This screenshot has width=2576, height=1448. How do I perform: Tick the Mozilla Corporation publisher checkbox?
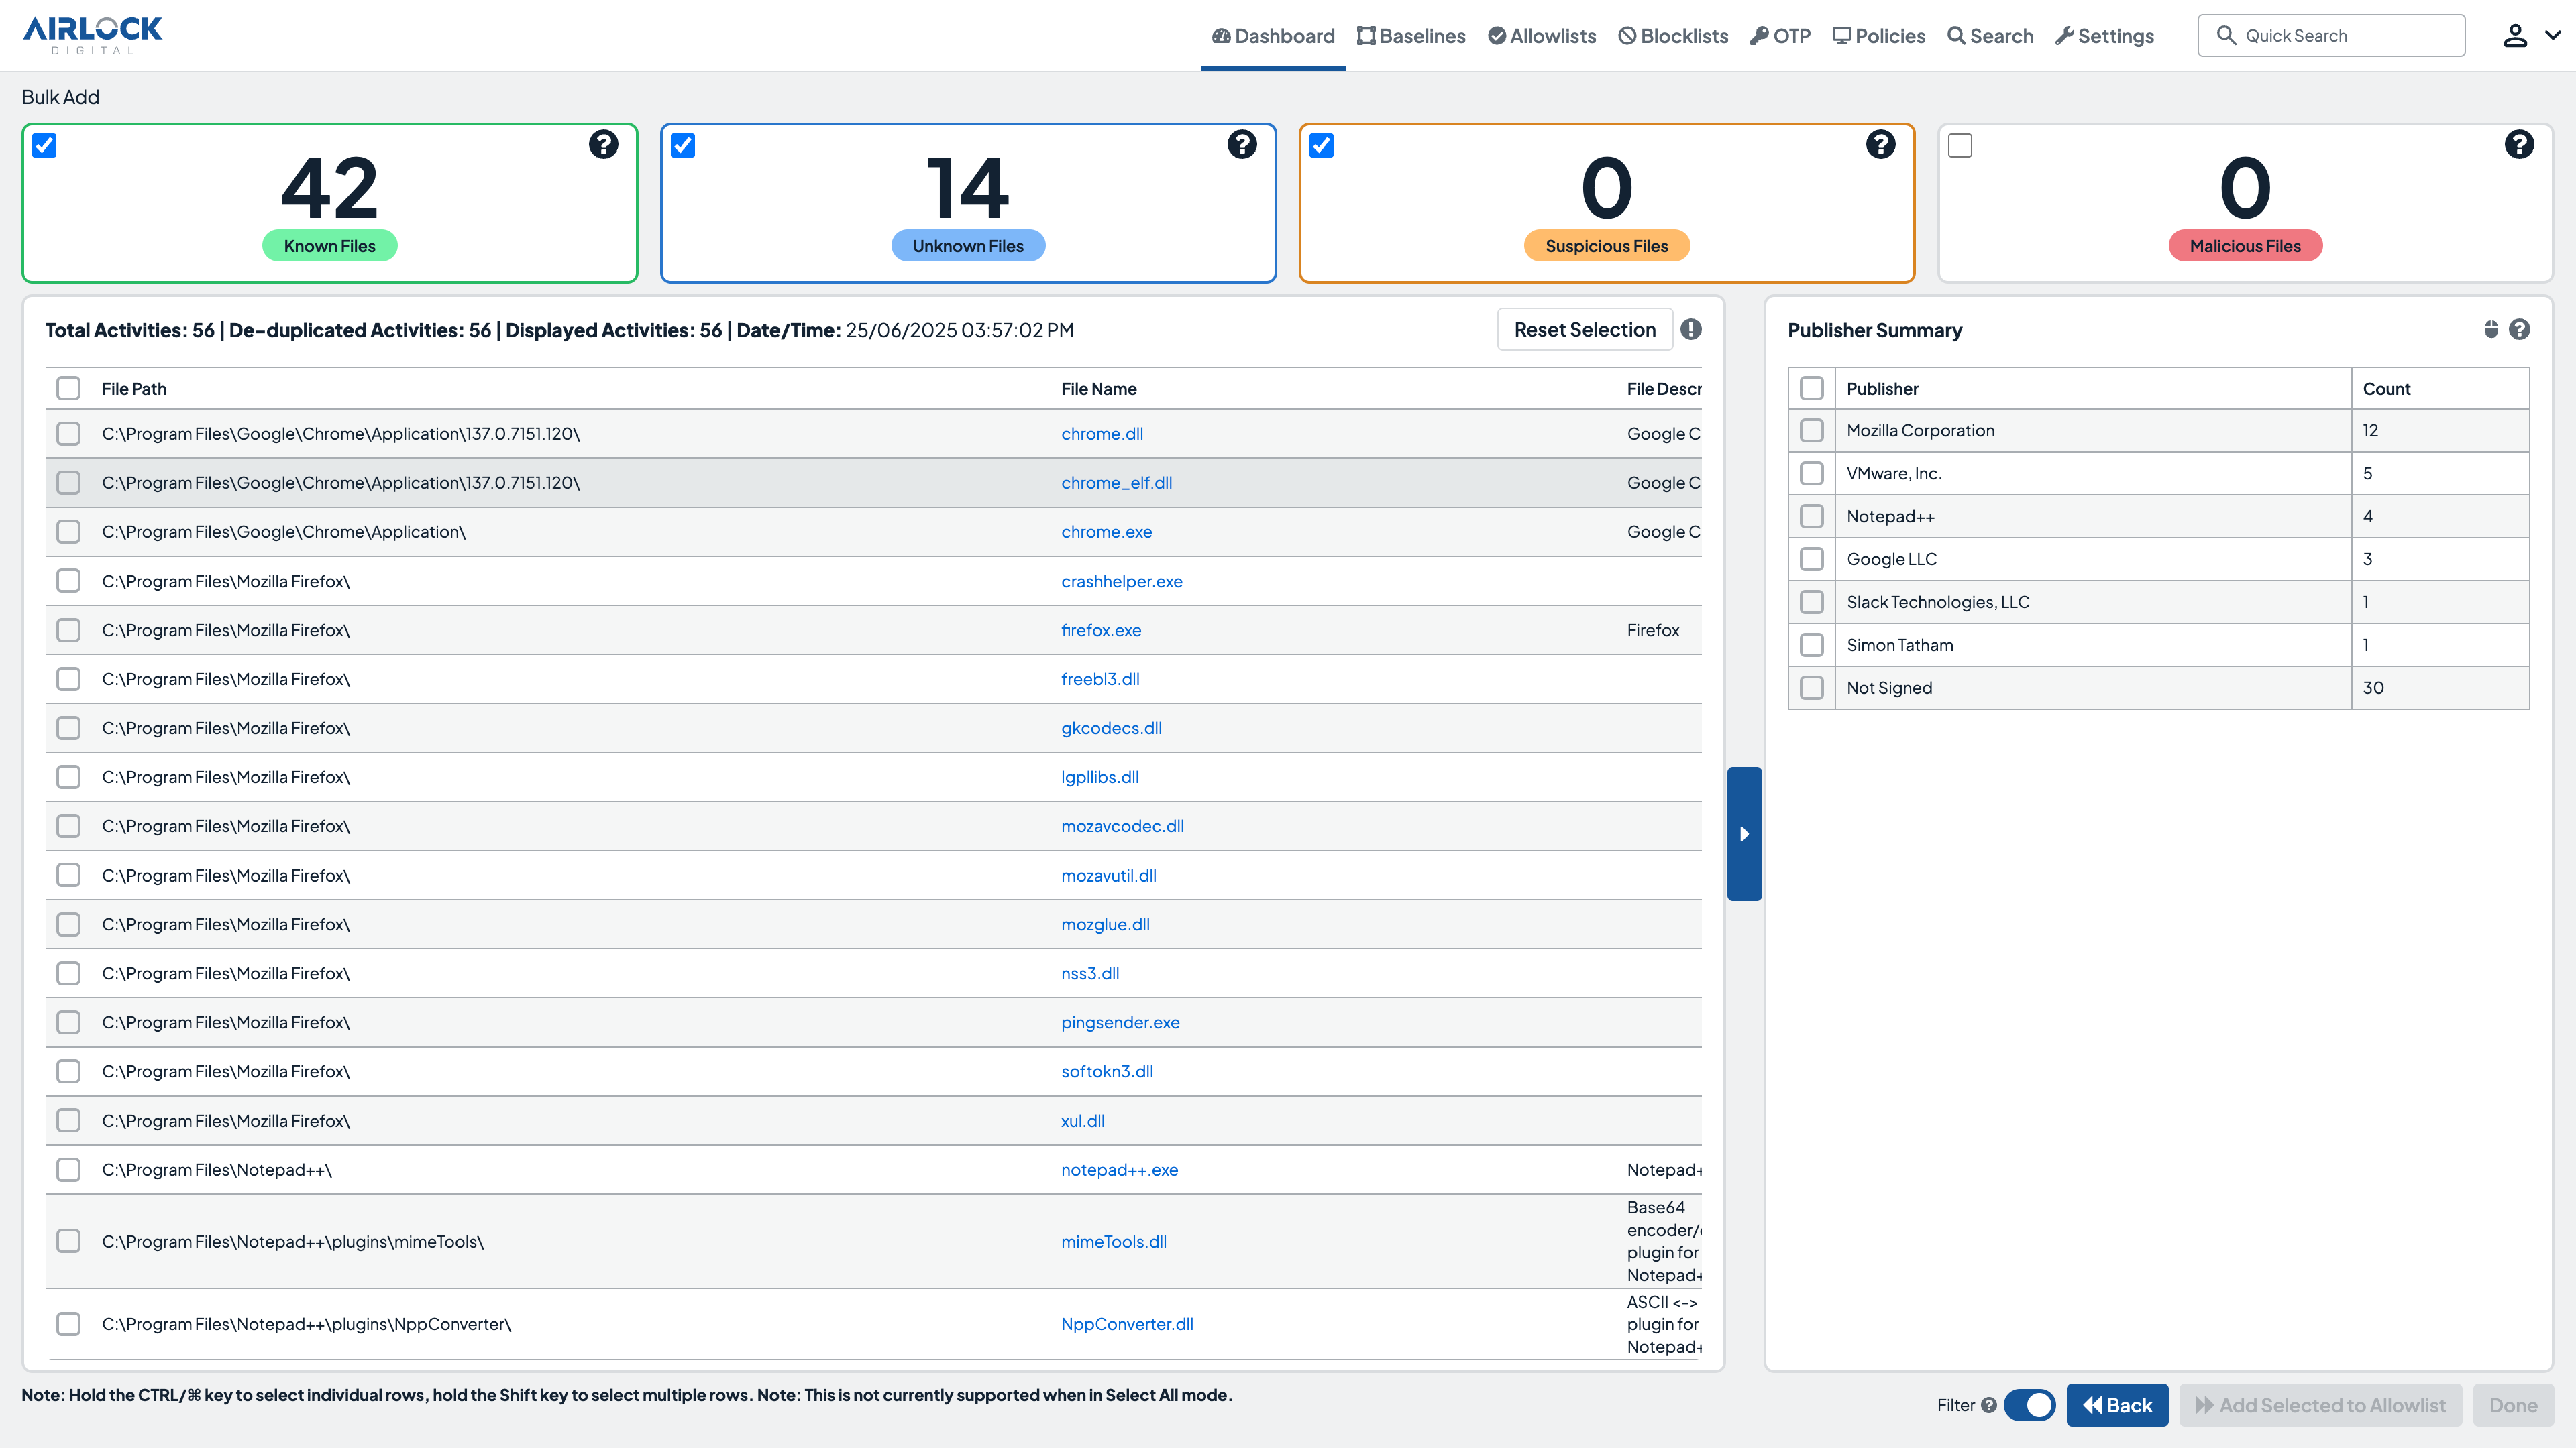(1811, 430)
